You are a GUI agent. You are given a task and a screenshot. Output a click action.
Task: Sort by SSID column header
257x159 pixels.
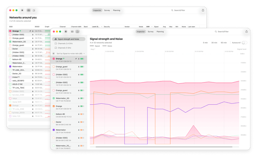coord(11,27)
